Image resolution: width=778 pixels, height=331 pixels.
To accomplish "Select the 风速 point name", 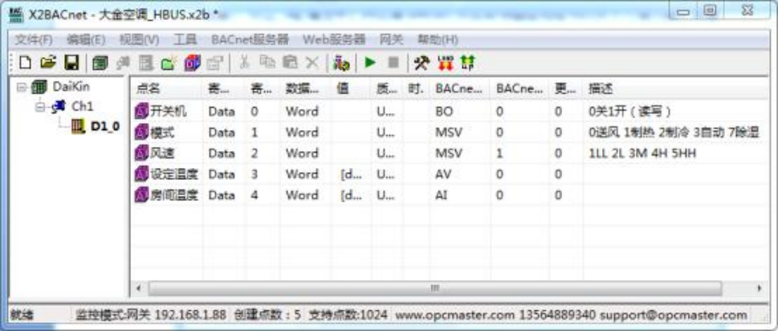I will point(162,153).
